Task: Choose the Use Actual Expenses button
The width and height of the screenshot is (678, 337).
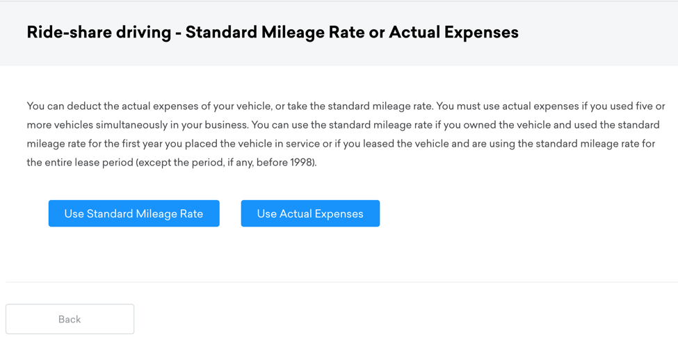Action: pos(310,213)
